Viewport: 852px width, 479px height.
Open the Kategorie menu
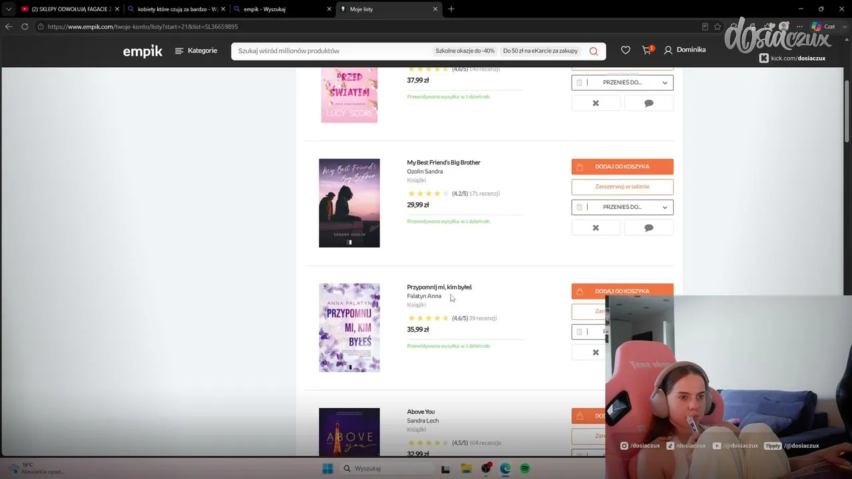pos(196,51)
